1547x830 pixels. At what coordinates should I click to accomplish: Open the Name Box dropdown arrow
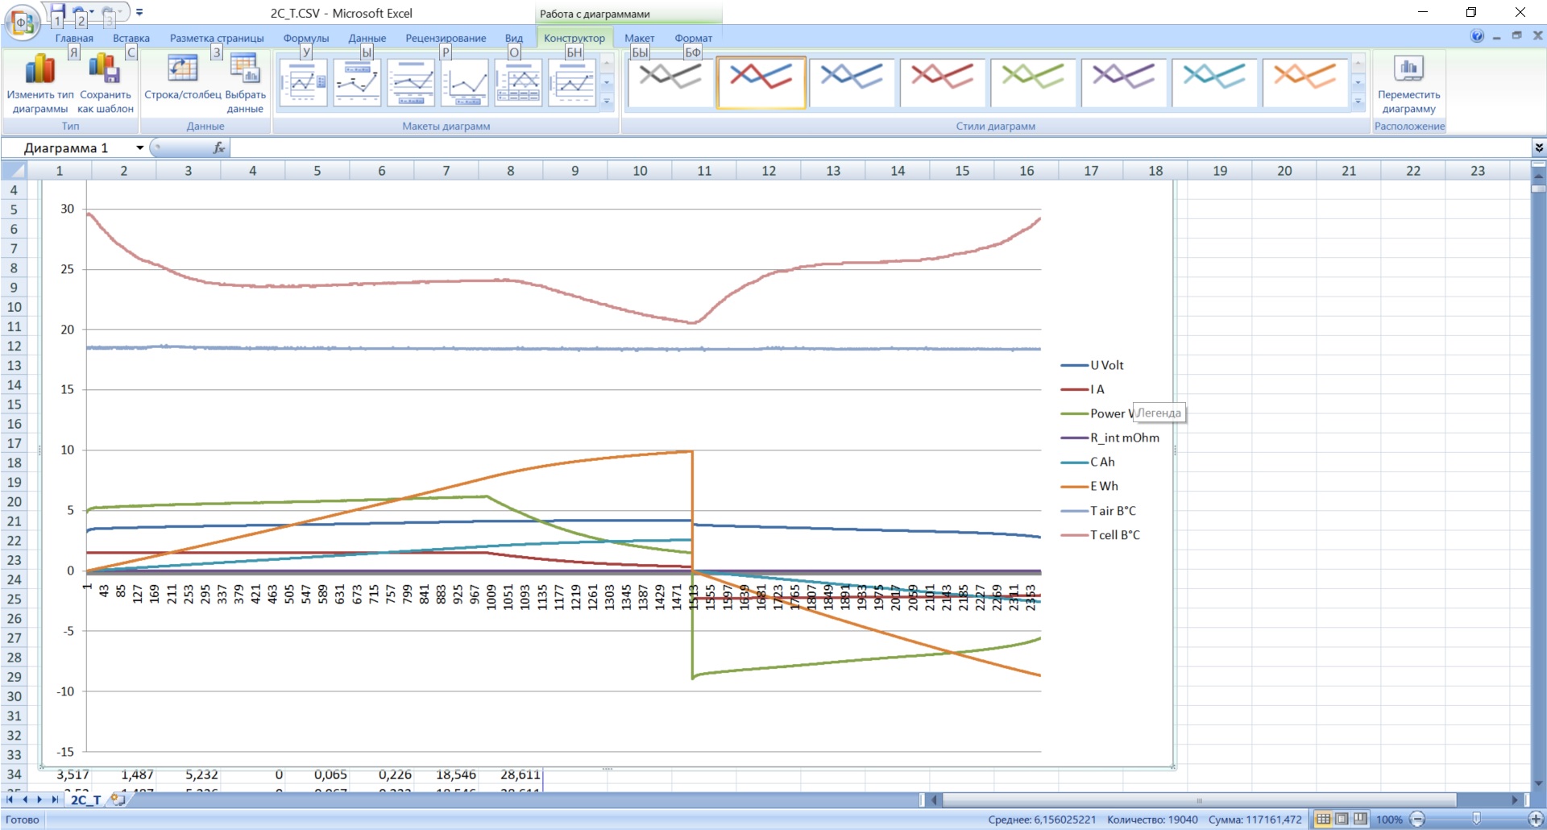coord(140,148)
